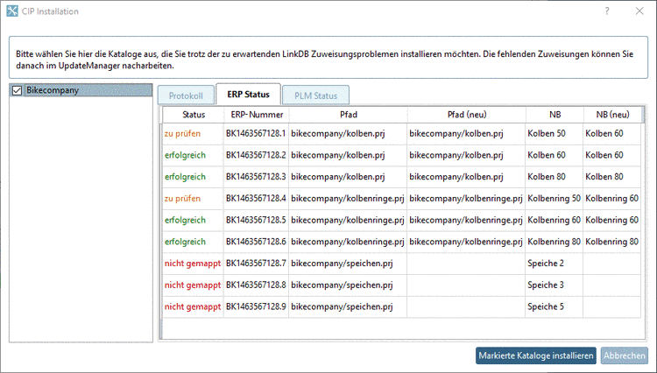Click Speiche 5 cell

click(x=555, y=306)
